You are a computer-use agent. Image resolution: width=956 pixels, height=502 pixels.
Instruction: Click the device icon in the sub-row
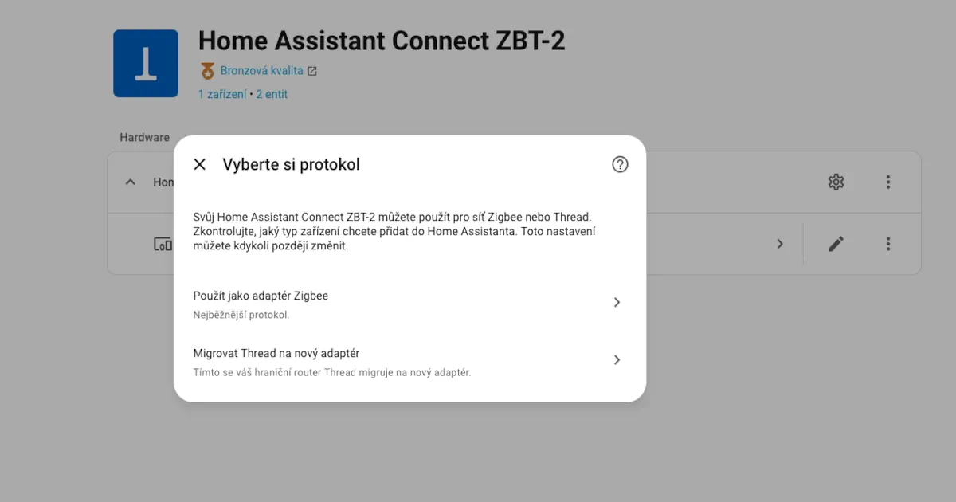(163, 244)
